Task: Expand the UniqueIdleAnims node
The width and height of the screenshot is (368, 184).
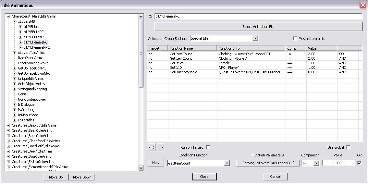Action: point(15,79)
